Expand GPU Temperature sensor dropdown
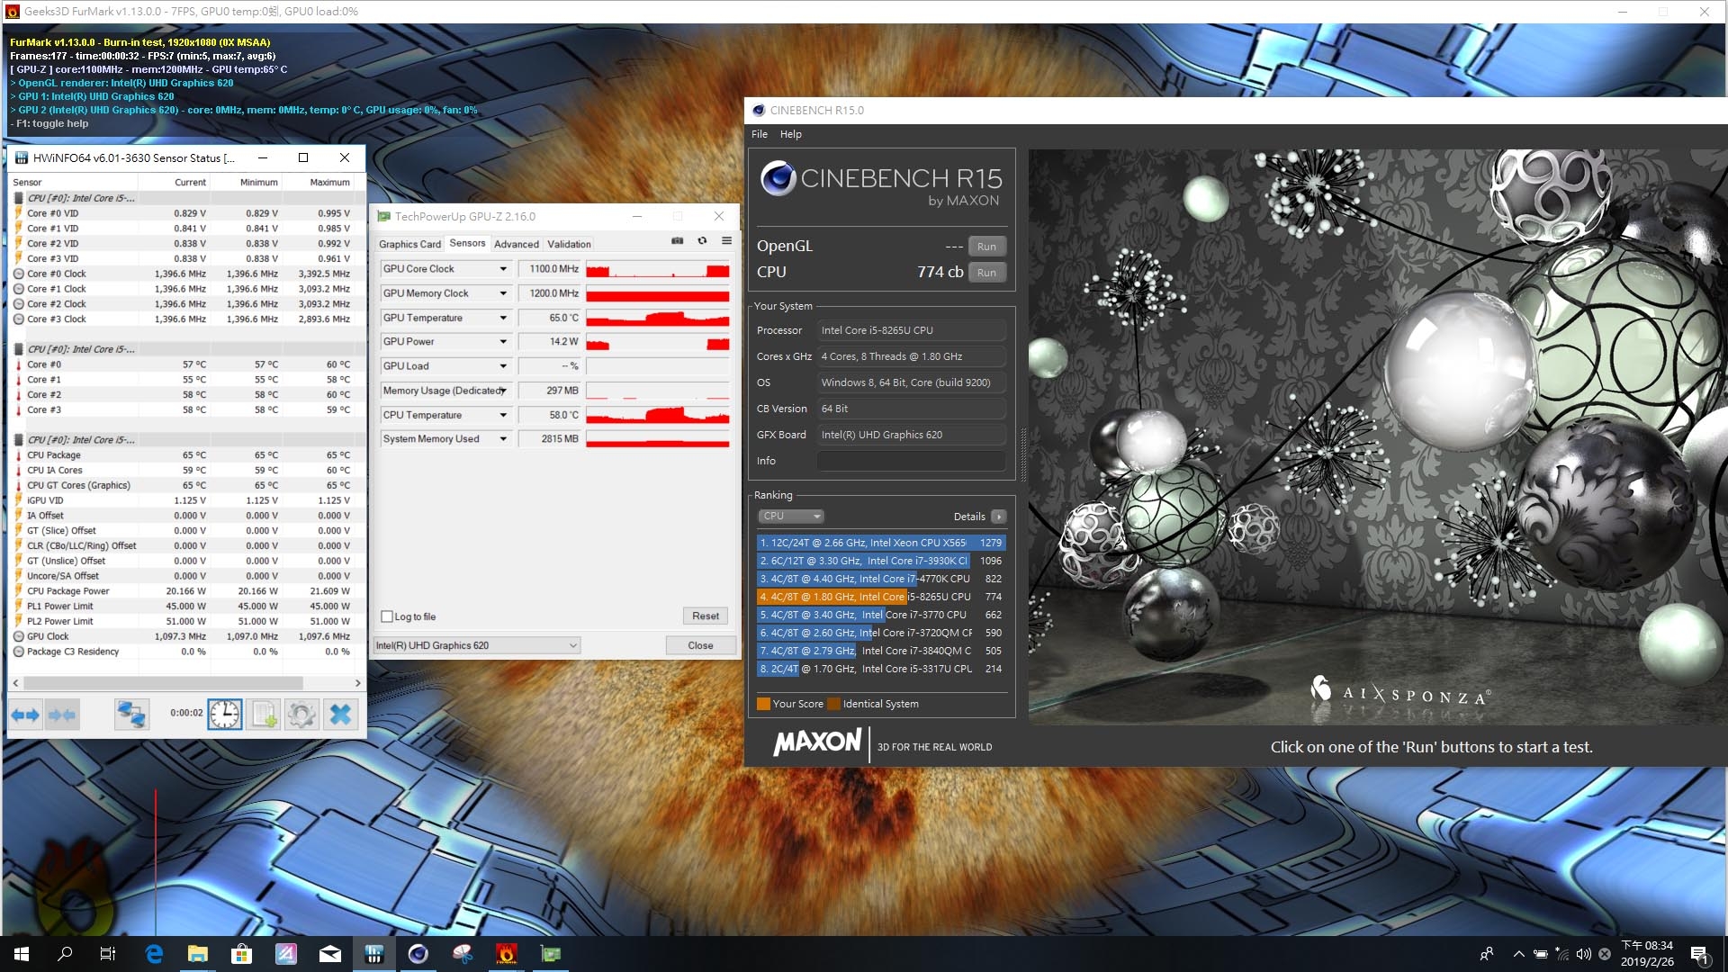Viewport: 1728px width, 972px height. point(503,318)
